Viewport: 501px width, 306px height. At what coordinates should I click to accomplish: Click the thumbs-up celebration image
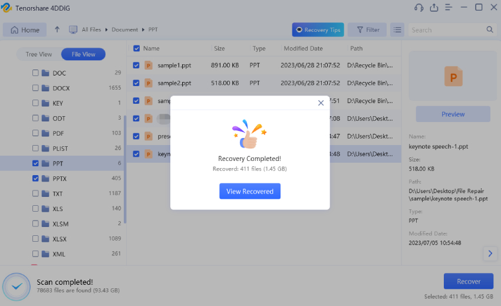point(249,134)
